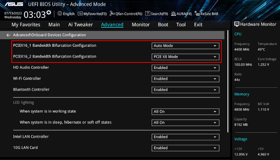
Task: Click the Hardware Monitor display icon
Action: [x=236, y=24]
